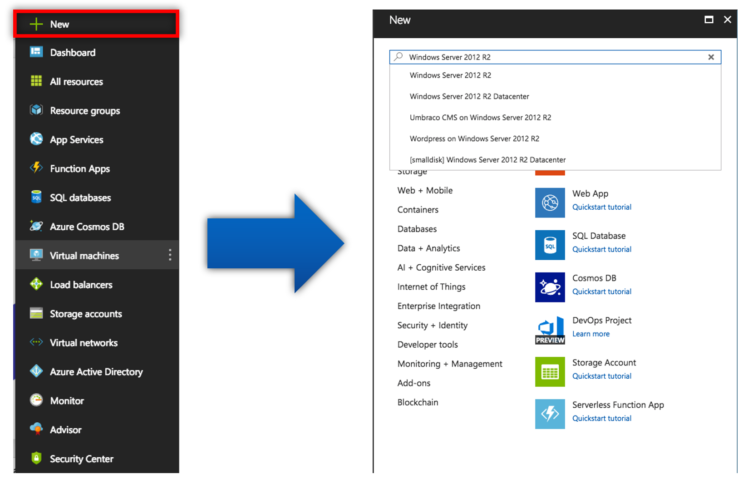748x484 pixels.
Task: Click the Load balancers diamond icon
Action: [36, 284]
